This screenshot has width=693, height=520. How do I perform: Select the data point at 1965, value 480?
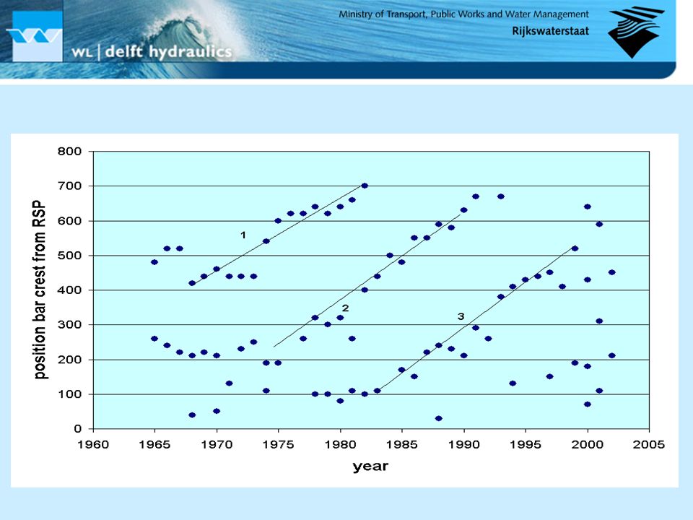(154, 262)
